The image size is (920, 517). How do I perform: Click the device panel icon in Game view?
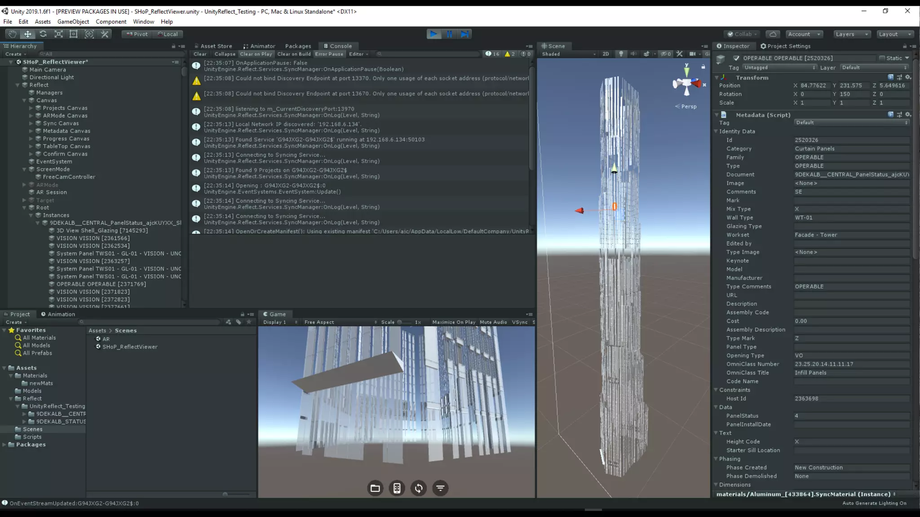(397, 488)
